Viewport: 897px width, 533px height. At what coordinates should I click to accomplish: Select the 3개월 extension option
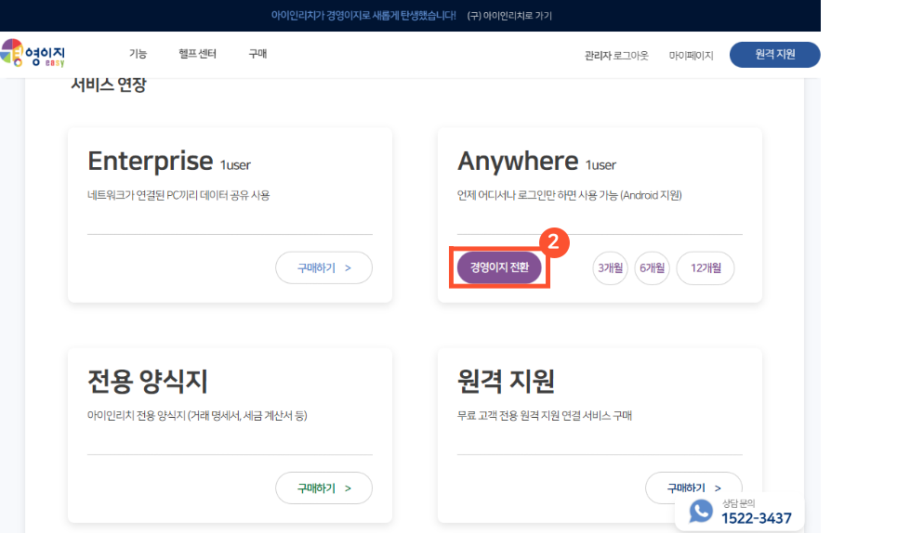pos(610,267)
